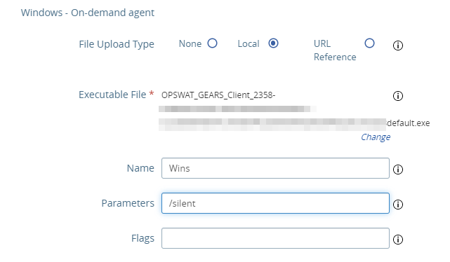450x262 pixels.
Task: Open info tooltip icon for Name field
Action: coord(398,170)
